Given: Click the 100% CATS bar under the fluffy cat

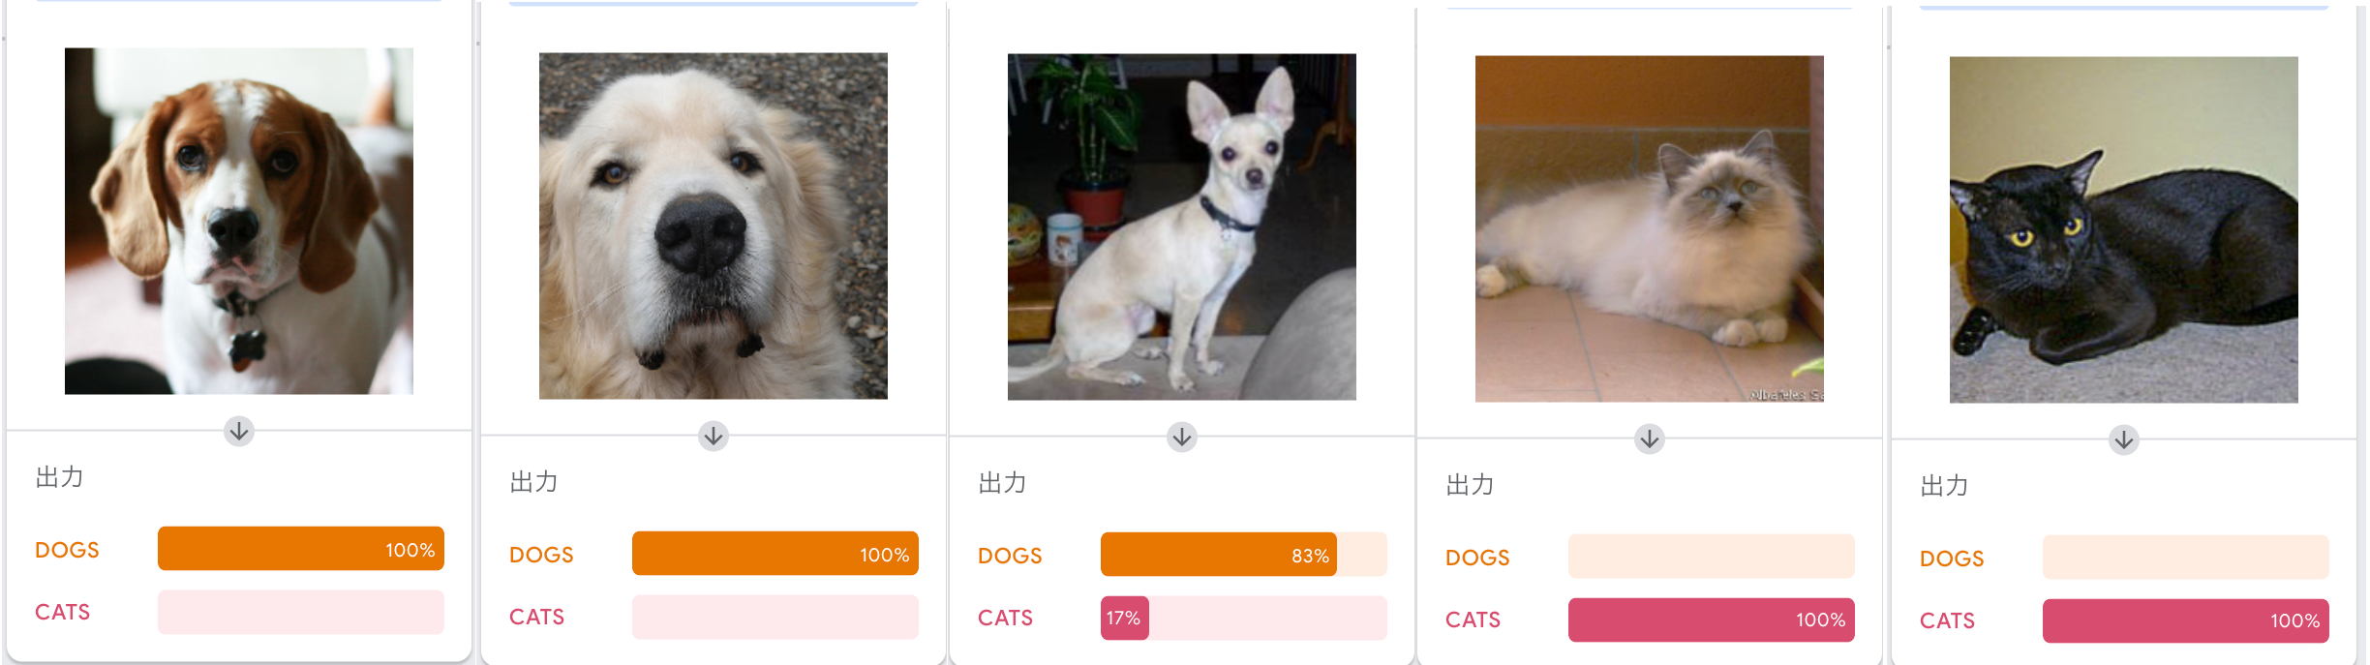Looking at the screenshot, I should click(x=1712, y=620).
